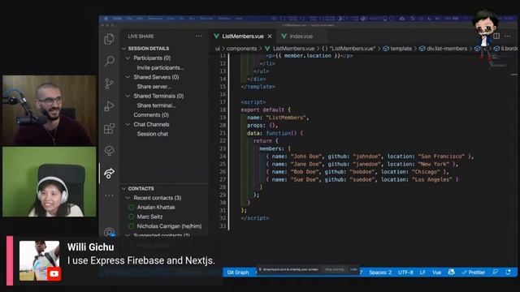Click the feedback icon in status bar

tap(495, 273)
